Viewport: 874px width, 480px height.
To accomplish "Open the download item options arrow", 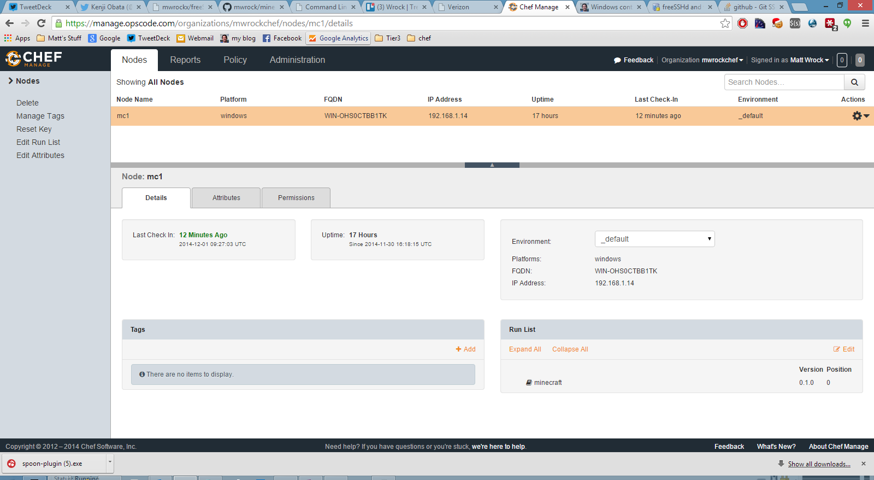I will point(110,463).
